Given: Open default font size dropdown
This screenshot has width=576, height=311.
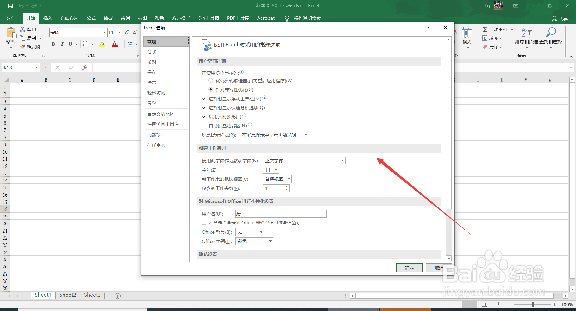Looking at the screenshot, I should point(271,170).
